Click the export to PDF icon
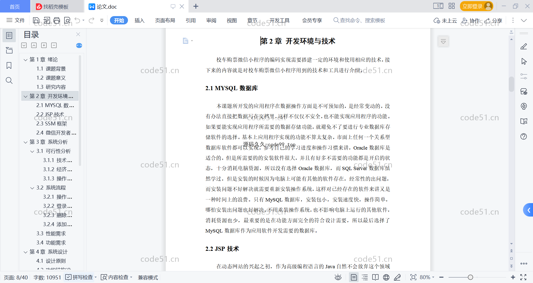This screenshot has height=283, width=533. (x=47, y=20)
